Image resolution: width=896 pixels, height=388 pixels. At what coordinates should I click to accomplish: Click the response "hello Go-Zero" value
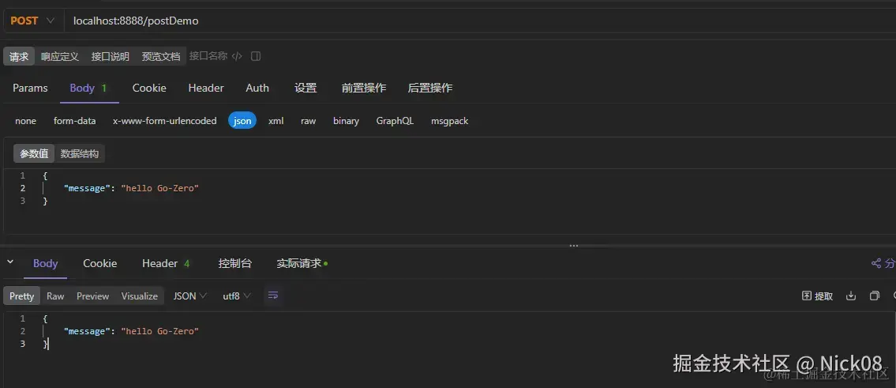160,331
